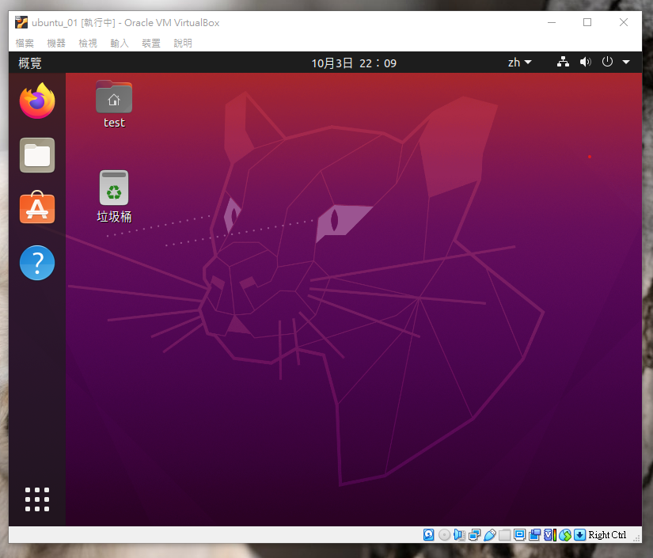Image resolution: width=653 pixels, height=558 pixels.
Task: Click the USB devices status icon
Action: [x=490, y=535]
